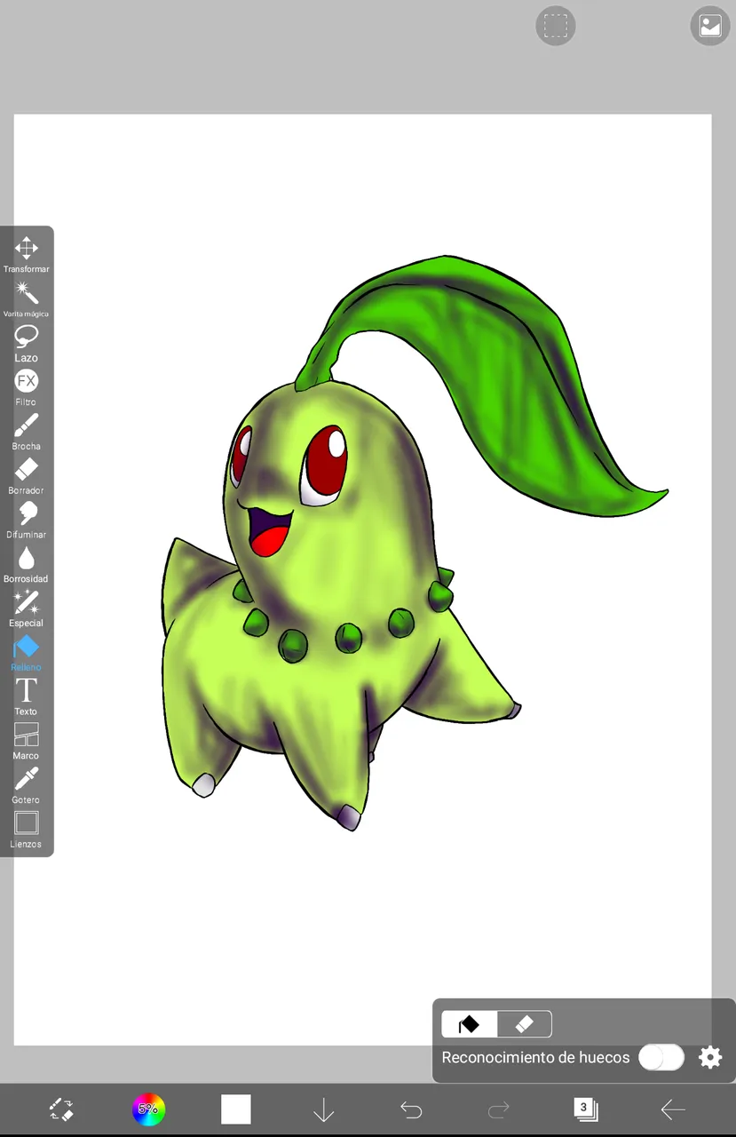
Task: Tap the back arrow button
Action: (x=673, y=1109)
